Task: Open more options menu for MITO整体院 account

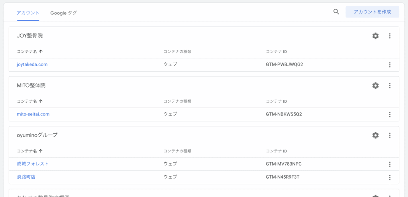Action: click(x=390, y=86)
